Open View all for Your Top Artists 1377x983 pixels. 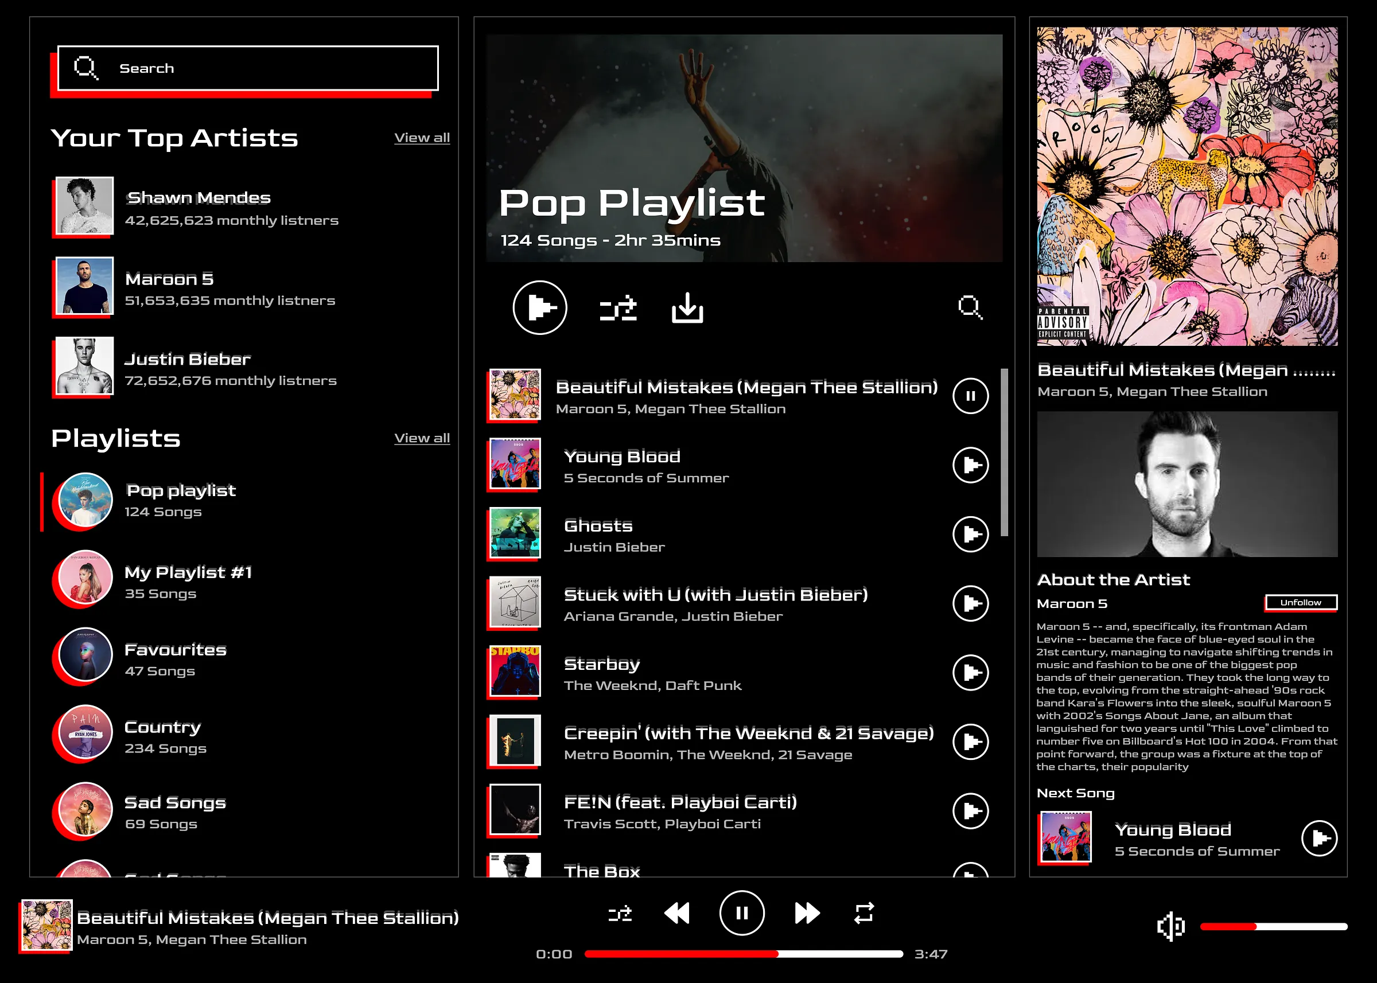tap(422, 138)
